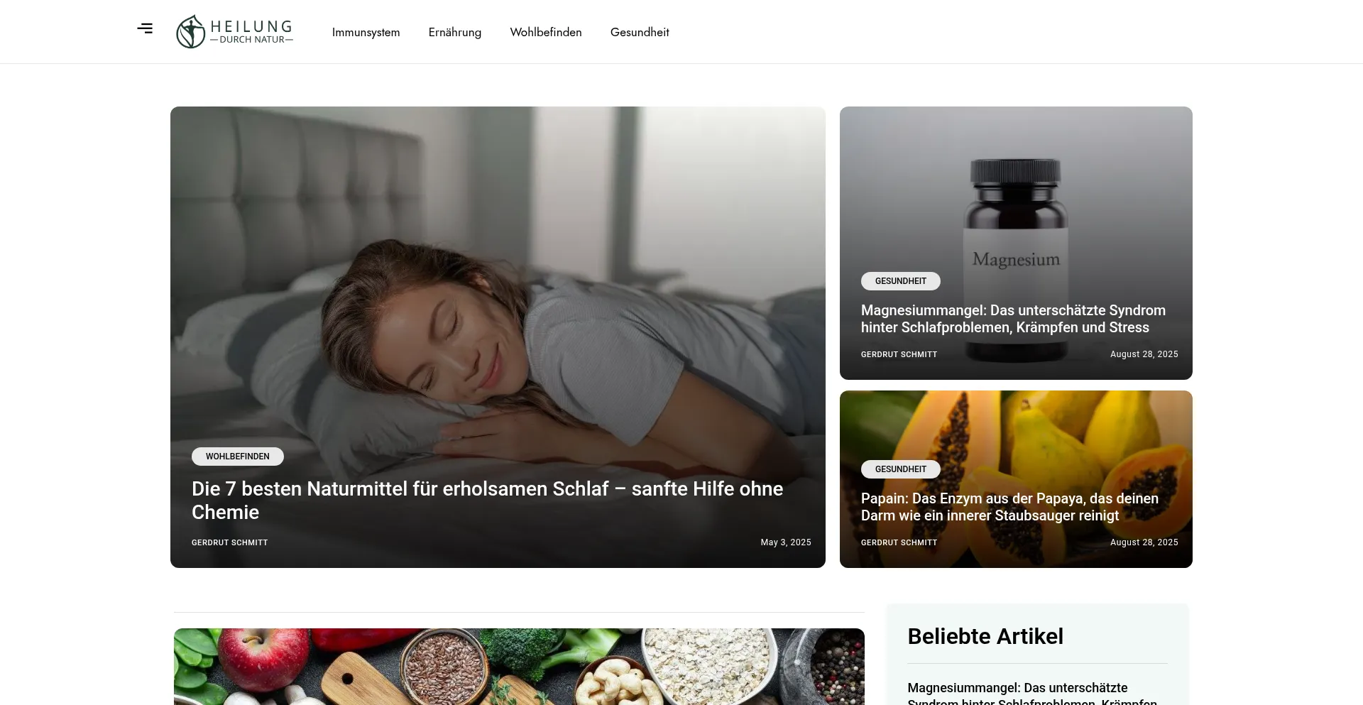Image resolution: width=1363 pixels, height=705 pixels.
Task: Click the Heilung durch Natur logo
Action: point(234,32)
